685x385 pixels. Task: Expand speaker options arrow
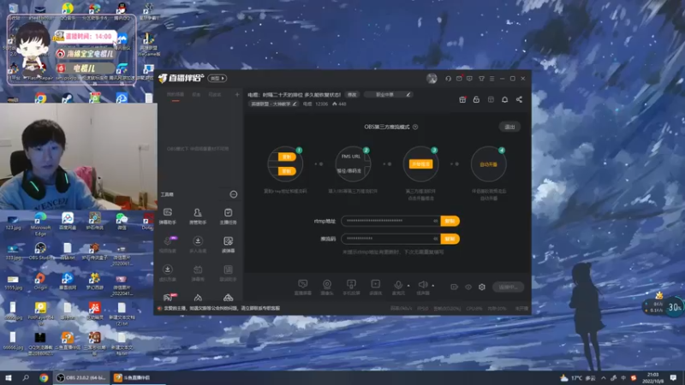tap(433, 286)
